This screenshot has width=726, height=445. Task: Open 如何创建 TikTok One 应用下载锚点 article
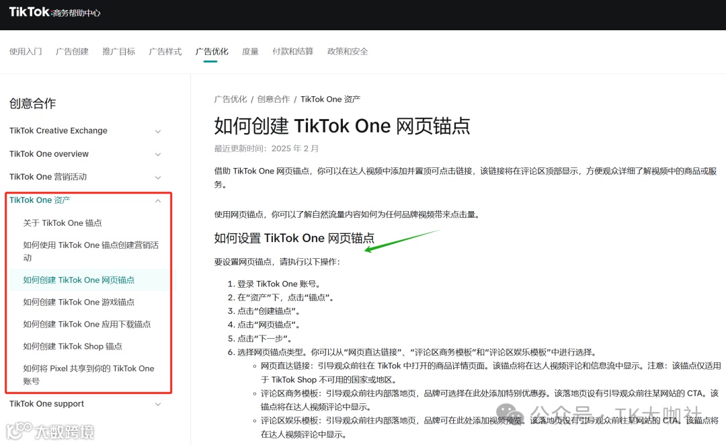tap(87, 324)
